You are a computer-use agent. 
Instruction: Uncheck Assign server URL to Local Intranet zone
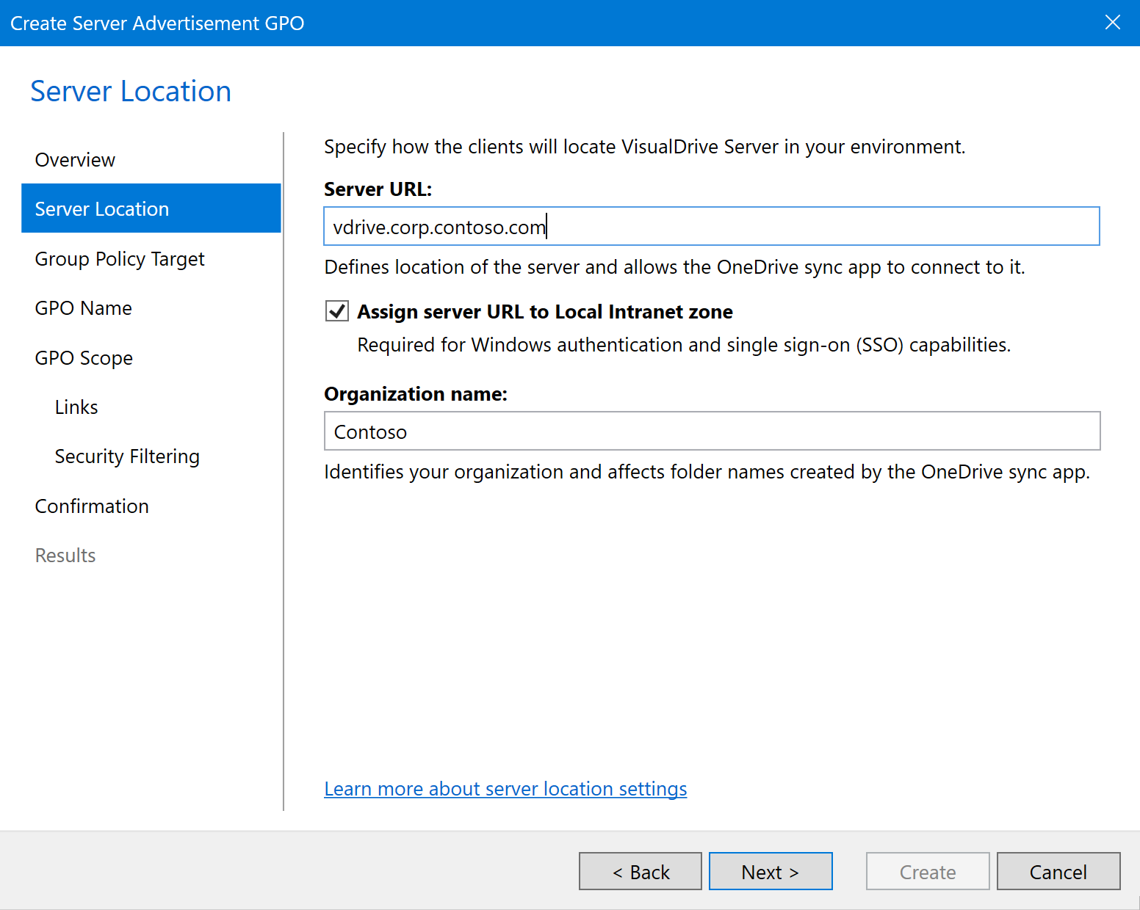337,311
